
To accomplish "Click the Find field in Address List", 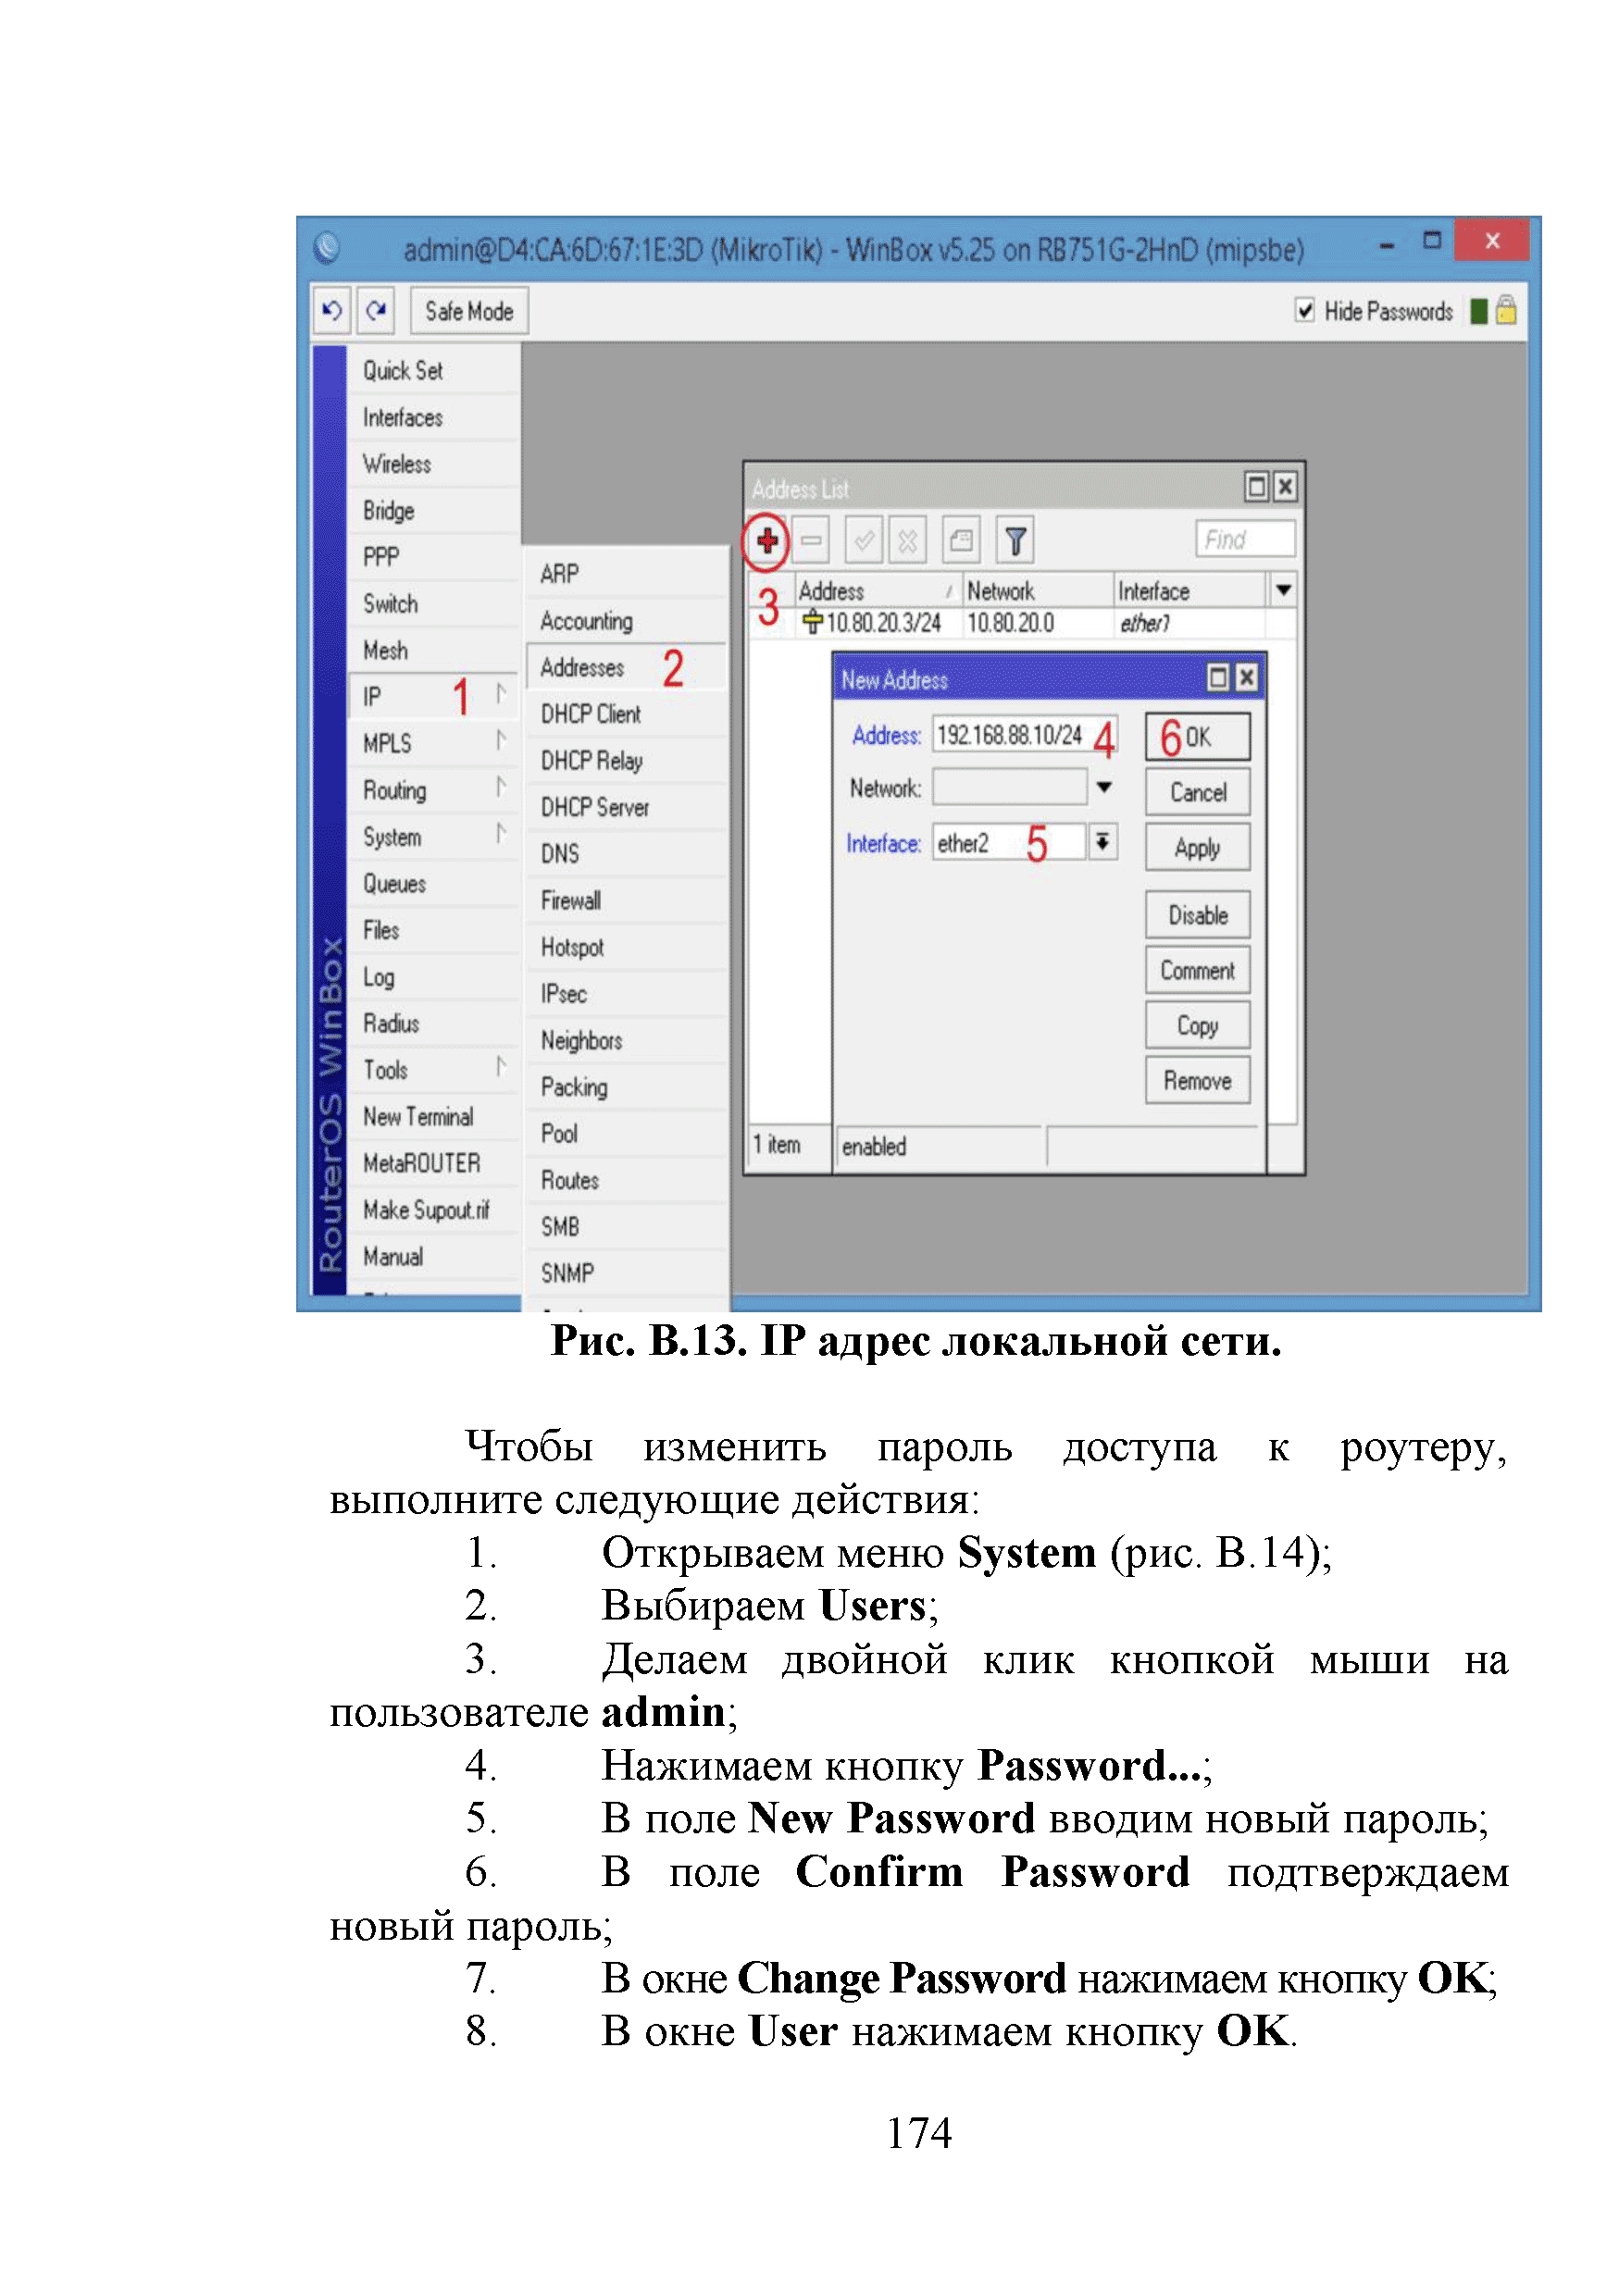I will 1245,539.
